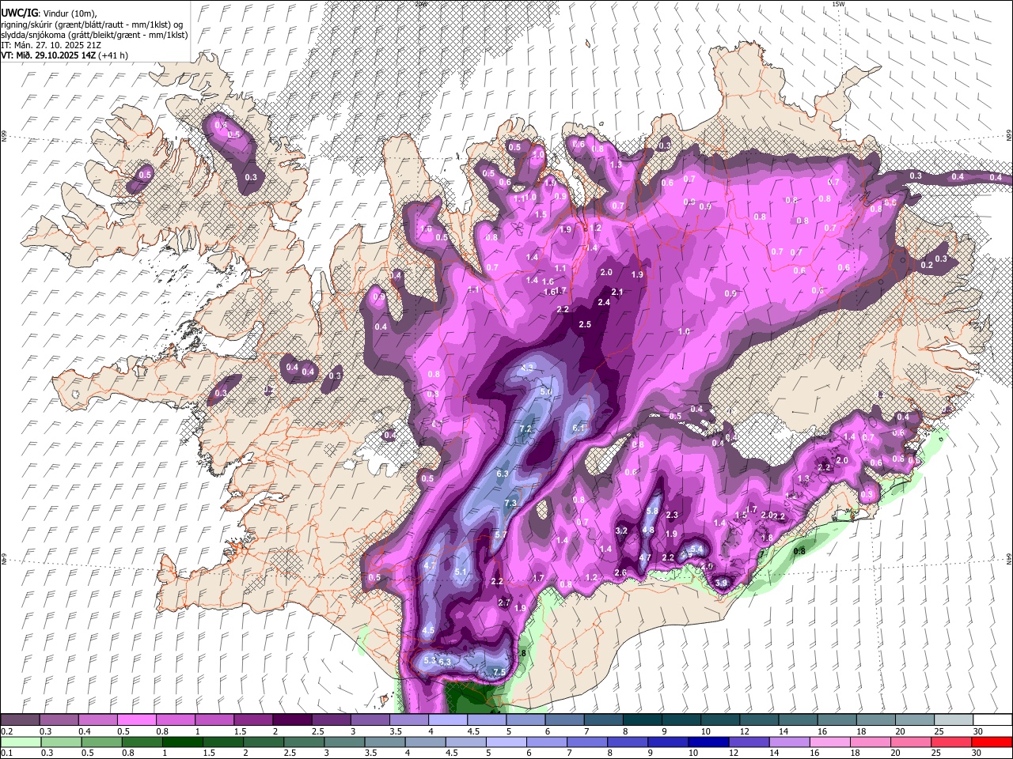The image size is (1013, 759).
Task: Click the 4.8 precipitation value on the map
Action: [x=648, y=531]
